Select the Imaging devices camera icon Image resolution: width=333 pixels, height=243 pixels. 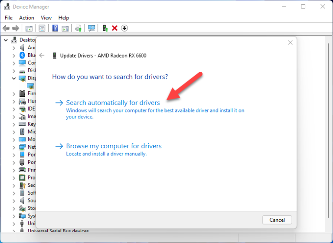click(x=22, y=116)
